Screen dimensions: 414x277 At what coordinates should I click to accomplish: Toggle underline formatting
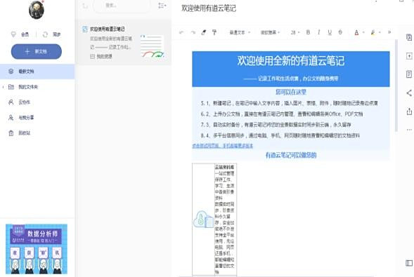pyautogui.click(x=330, y=32)
